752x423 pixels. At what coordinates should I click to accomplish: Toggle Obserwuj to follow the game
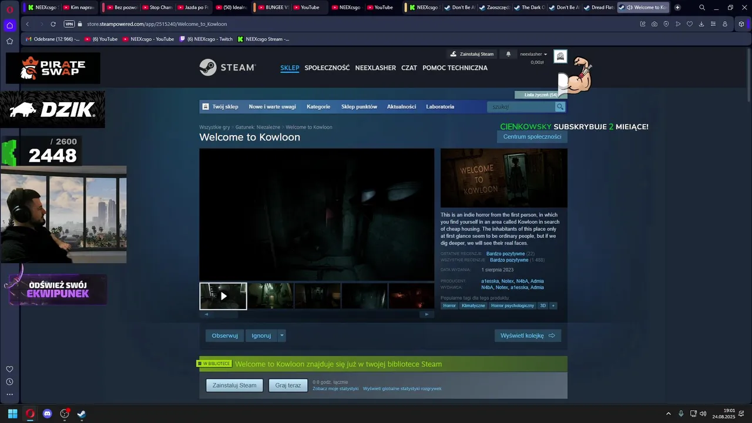point(224,335)
